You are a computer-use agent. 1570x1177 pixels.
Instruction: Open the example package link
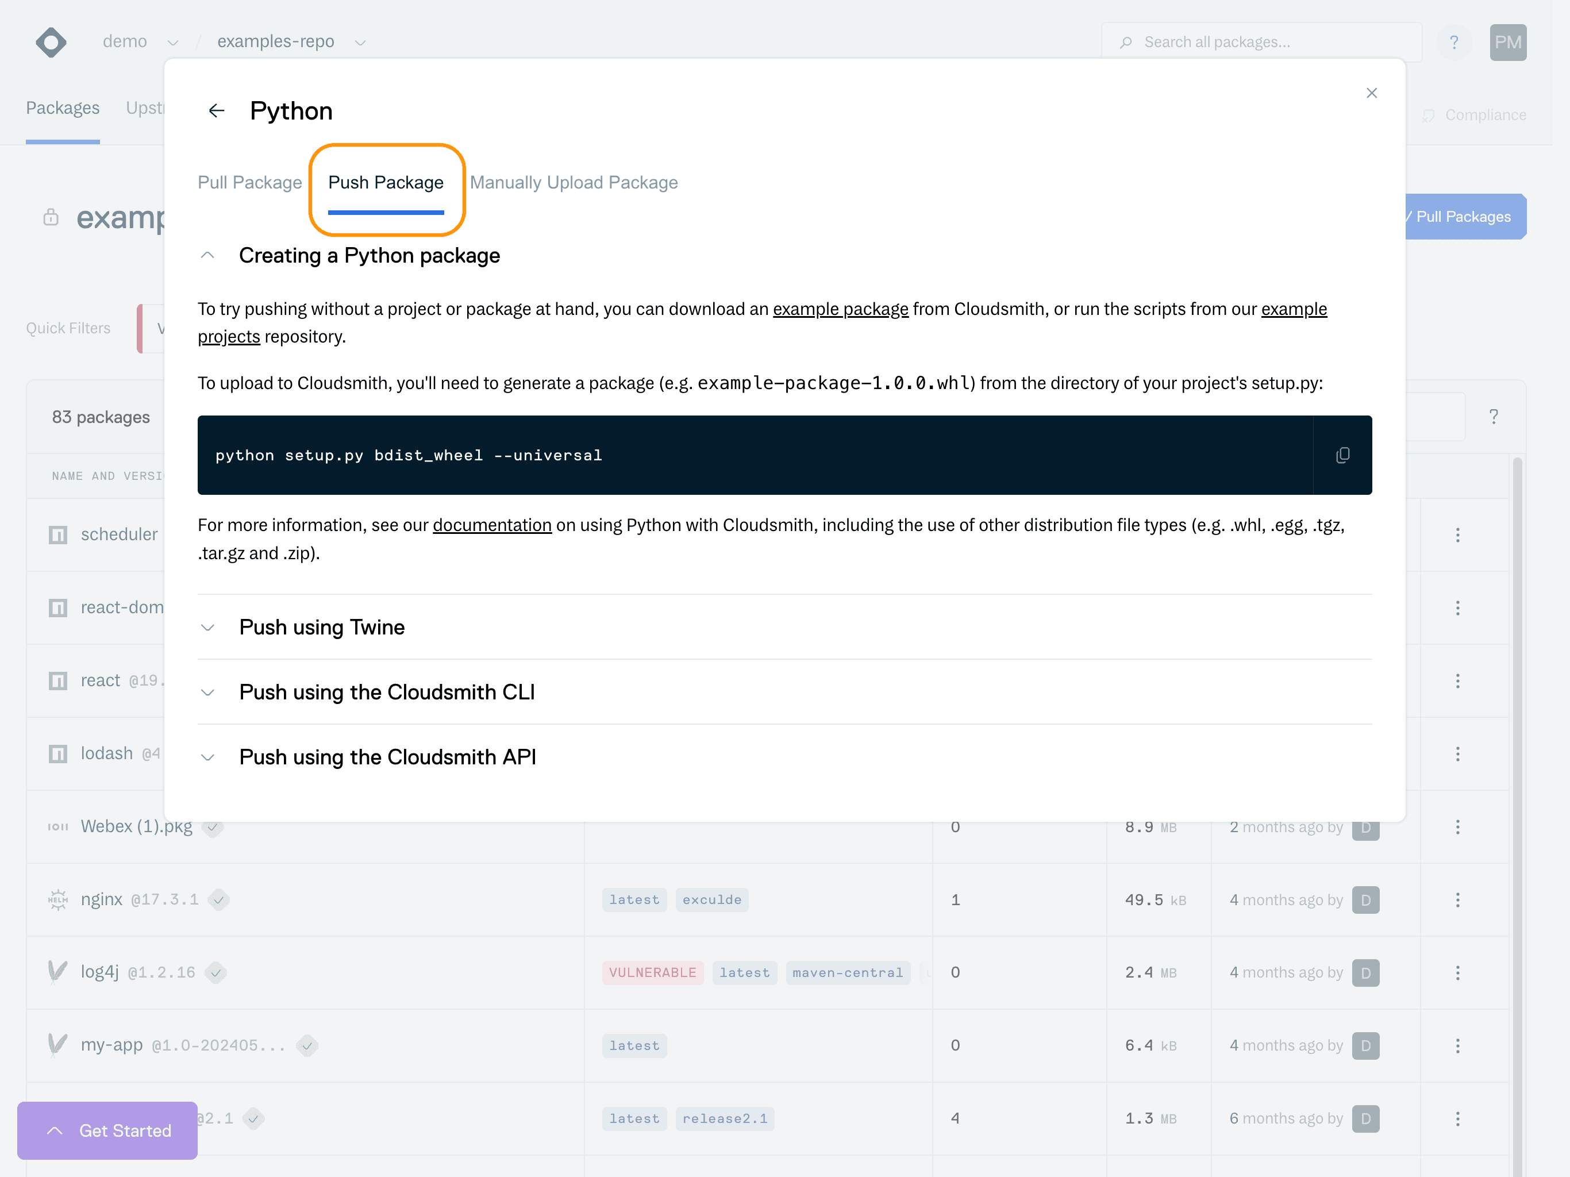click(840, 310)
